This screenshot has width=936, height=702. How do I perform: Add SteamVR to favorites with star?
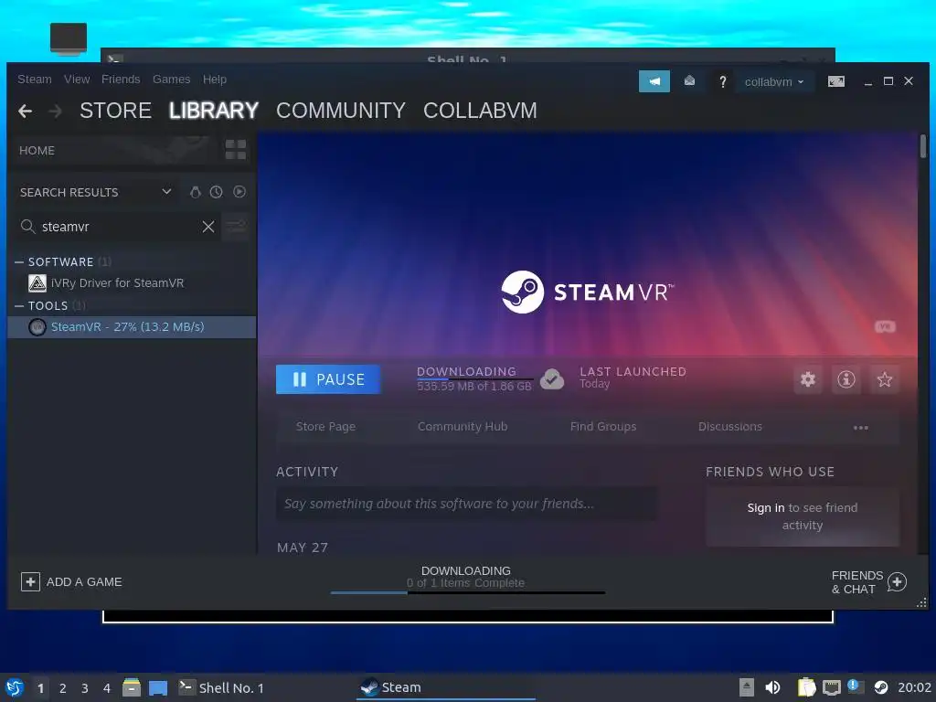[x=885, y=379]
